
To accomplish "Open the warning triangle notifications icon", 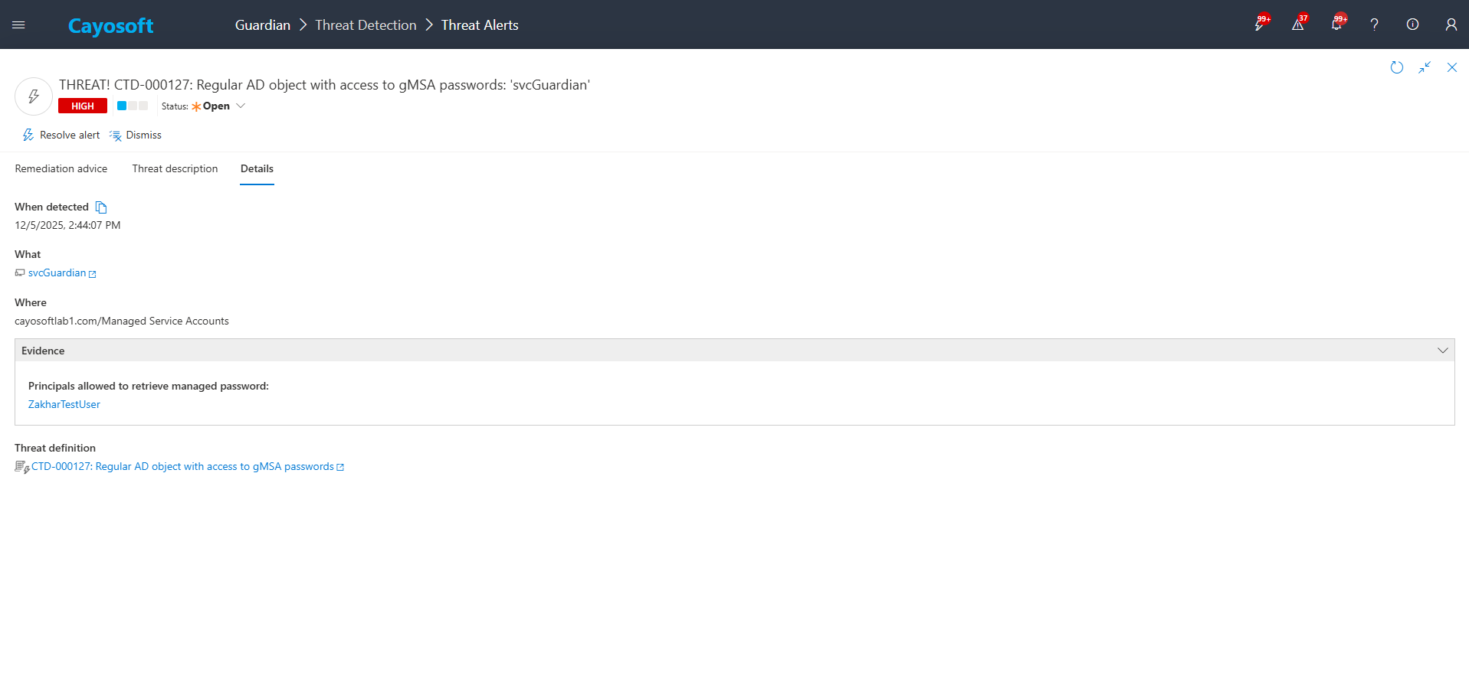I will click(1297, 24).
